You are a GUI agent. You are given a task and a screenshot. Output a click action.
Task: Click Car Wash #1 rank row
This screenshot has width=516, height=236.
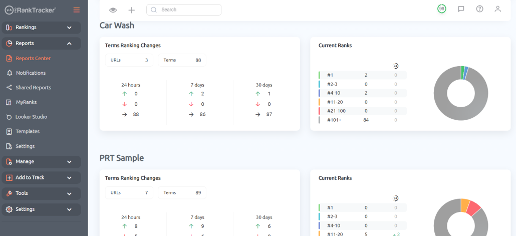coord(362,75)
